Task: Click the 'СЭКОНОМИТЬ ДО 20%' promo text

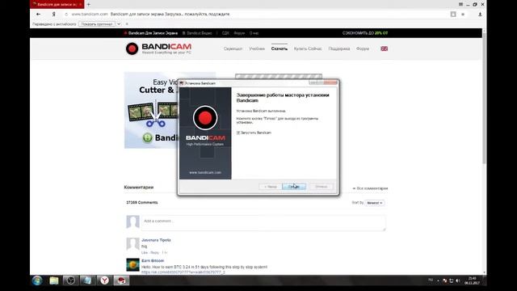Action: pos(365,33)
